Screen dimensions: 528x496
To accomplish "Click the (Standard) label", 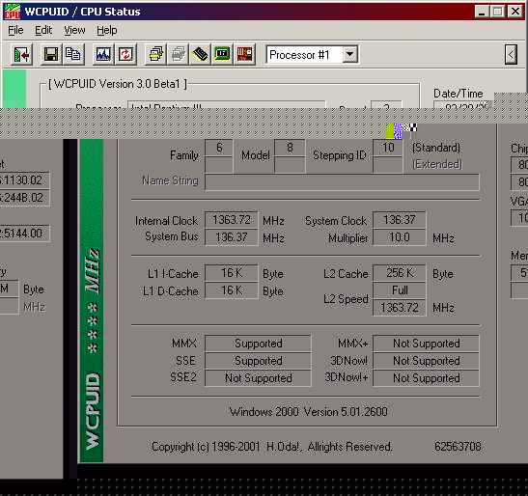I will [x=436, y=148].
